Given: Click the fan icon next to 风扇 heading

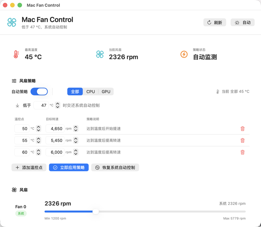Looking at the screenshot, I should coord(14,190).
